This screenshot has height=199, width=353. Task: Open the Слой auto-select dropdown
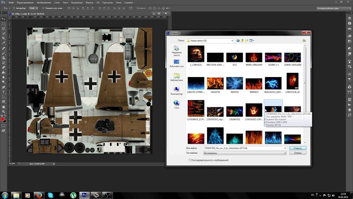pyautogui.click(x=34, y=8)
